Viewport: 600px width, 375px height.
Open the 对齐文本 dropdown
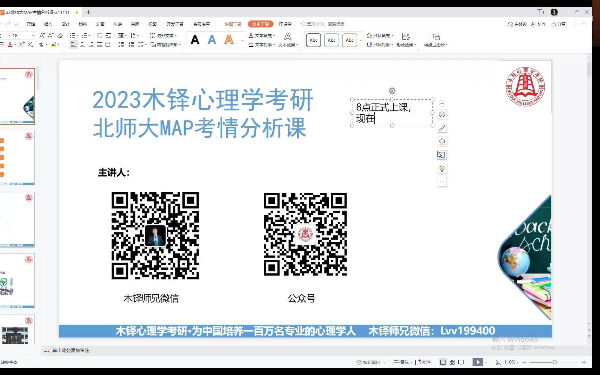click(x=163, y=35)
